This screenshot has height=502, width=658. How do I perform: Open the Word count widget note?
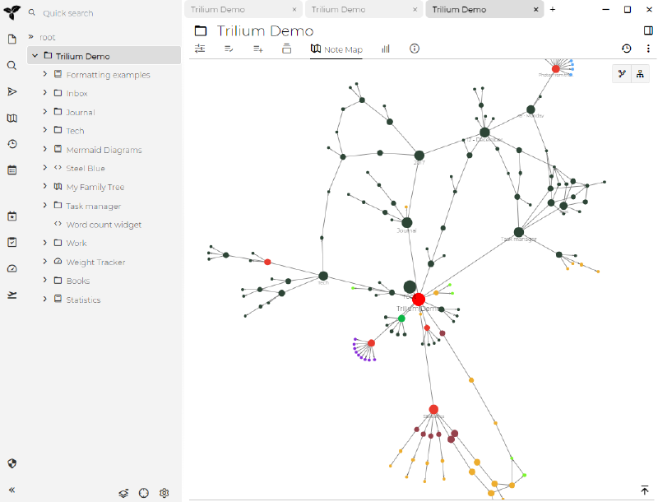[x=104, y=225]
